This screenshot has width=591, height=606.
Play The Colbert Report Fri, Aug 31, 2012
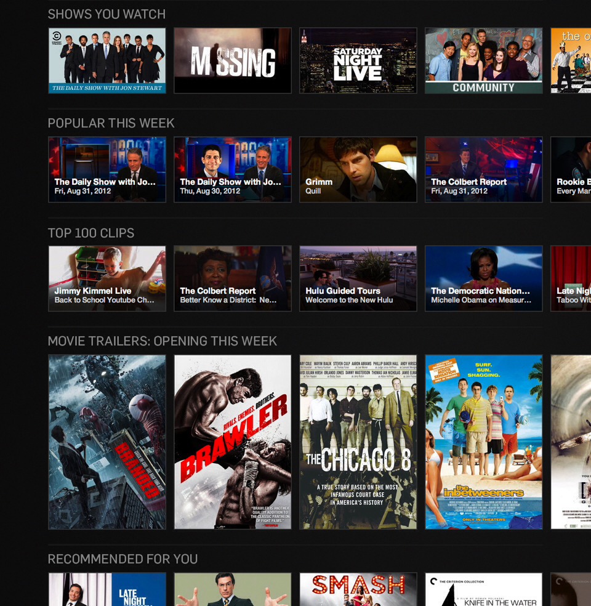484,169
